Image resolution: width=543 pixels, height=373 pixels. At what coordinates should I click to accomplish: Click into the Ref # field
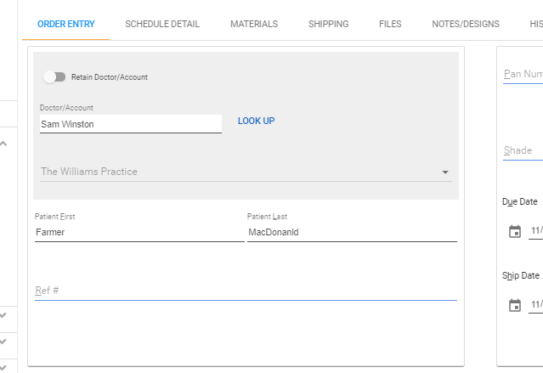pyautogui.click(x=246, y=291)
